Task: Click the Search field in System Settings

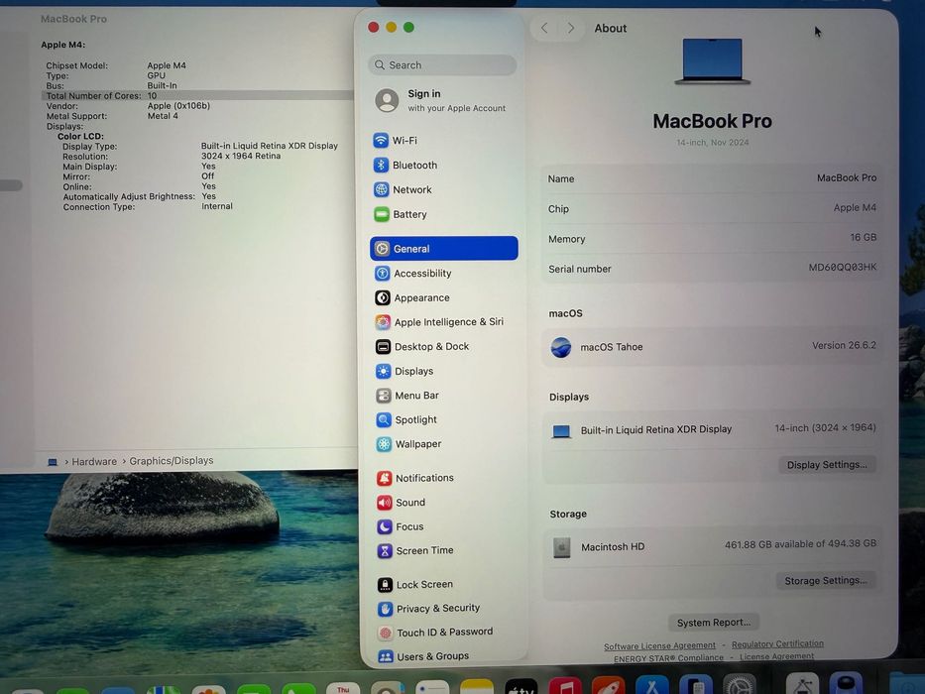Action: [442, 64]
